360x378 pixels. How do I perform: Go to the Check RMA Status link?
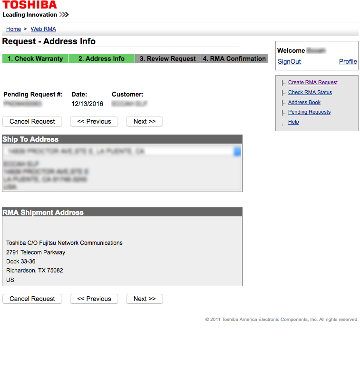pos(310,92)
